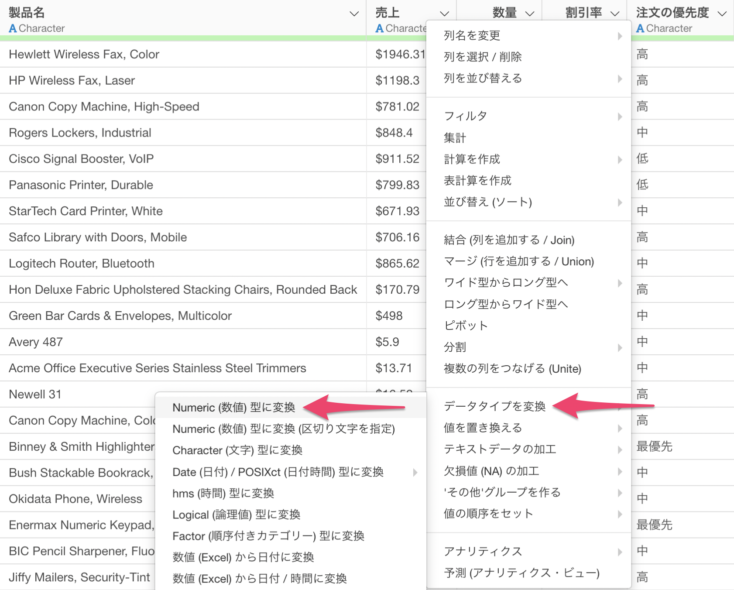The image size is (734, 590).
Task: Click the Character type icon under 製品名
Action: [x=13, y=28]
